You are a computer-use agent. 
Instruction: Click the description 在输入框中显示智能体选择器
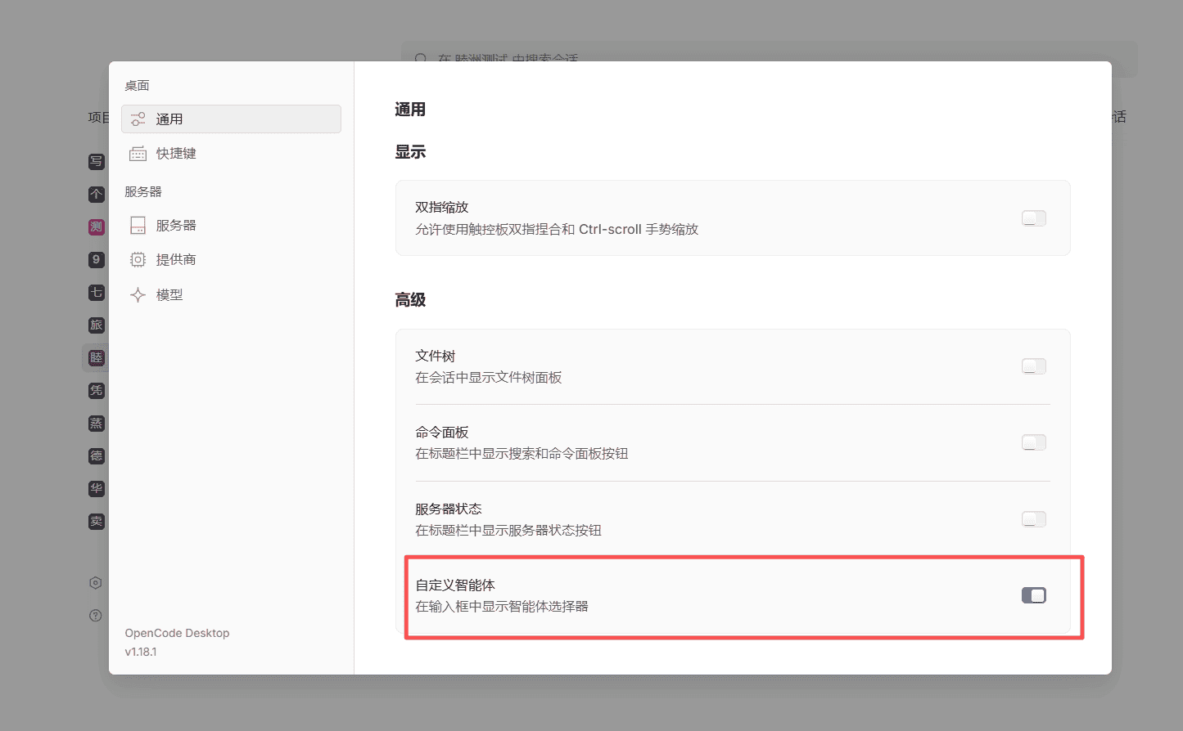coord(502,607)
